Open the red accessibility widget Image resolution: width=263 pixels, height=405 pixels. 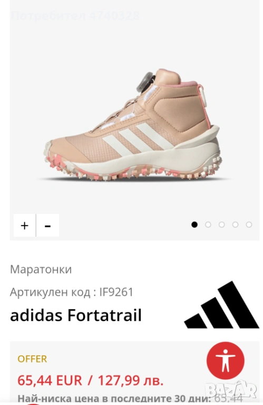click(226, 361)
